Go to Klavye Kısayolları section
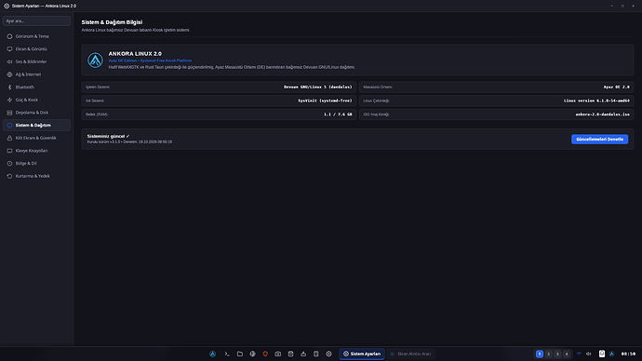The width and height of the screenshot is (642, 361). tap(36, 151)
